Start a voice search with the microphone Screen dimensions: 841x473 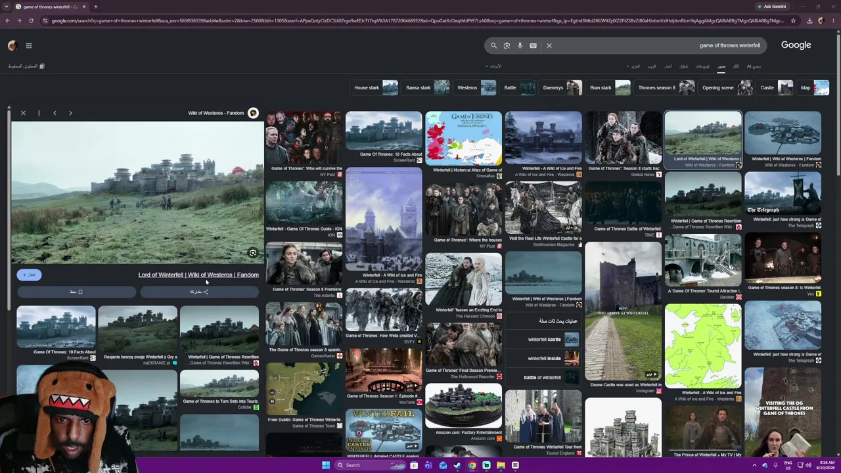[520, 45]
